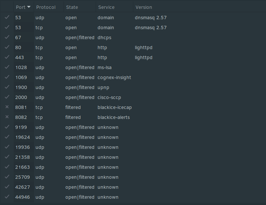Click the X icon on port 8082 row
Image resolution: width=266 pixels, height=205 pixels.
(7, 117)
